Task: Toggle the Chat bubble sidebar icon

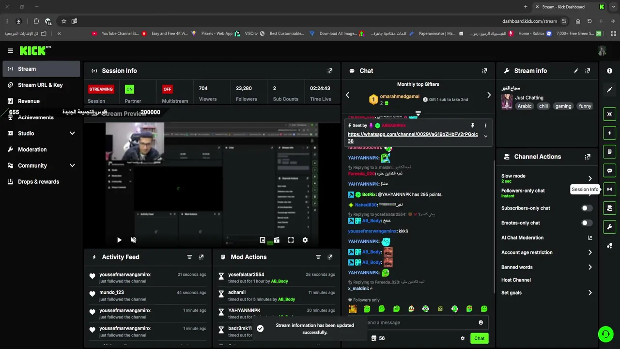Action: point(609,171)
